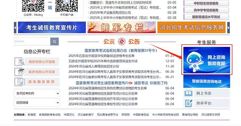The image size is (241, 126).
Task: Expand the 各市招考机构 dropdown
Action: click(37, 93)
